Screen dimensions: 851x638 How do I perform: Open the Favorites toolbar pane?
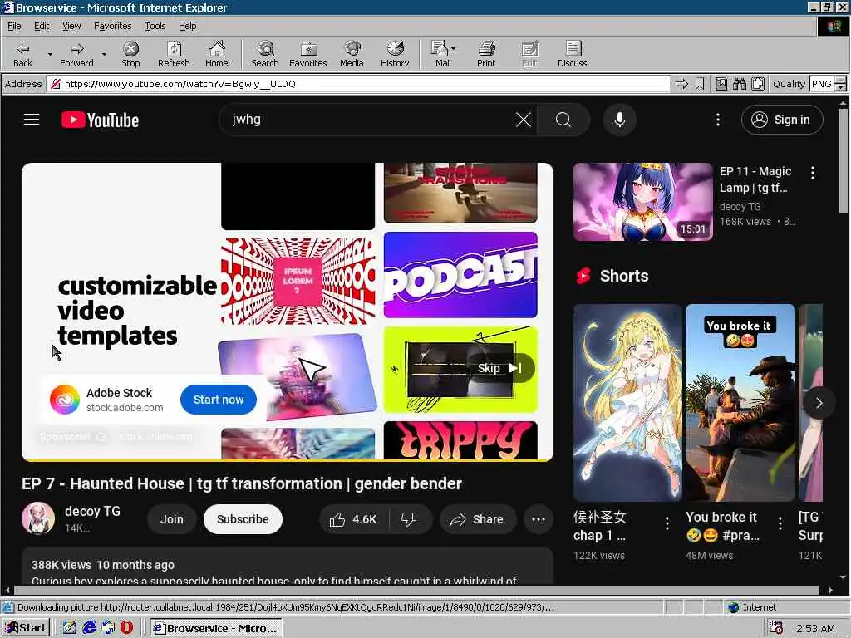point(307,54)
